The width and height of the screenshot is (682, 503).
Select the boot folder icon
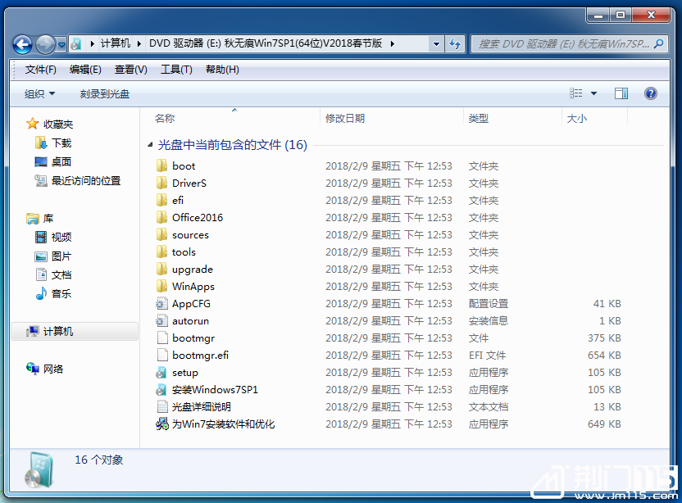161,165
